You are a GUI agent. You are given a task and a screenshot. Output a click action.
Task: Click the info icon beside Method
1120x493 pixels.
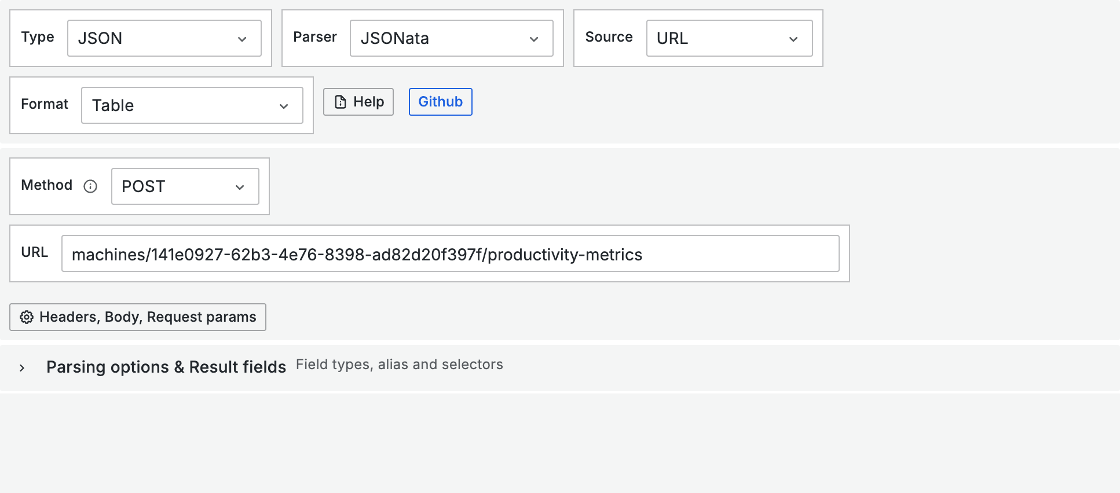pyautogui.click(x=90, y=186)
